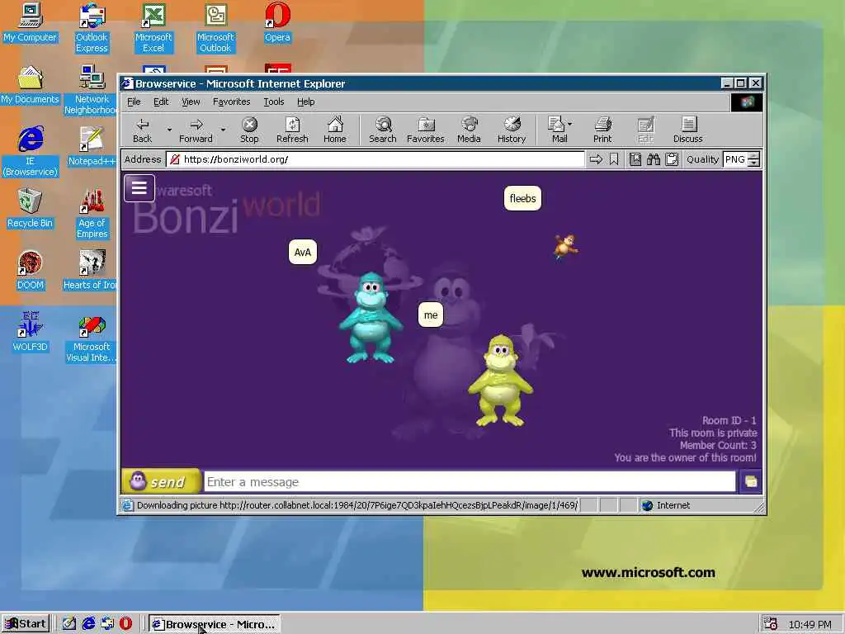Viewport: 845px width, 634px height.
Task: Open the BonziWorld hamburger menu
Action: click(x=139, y=188)
